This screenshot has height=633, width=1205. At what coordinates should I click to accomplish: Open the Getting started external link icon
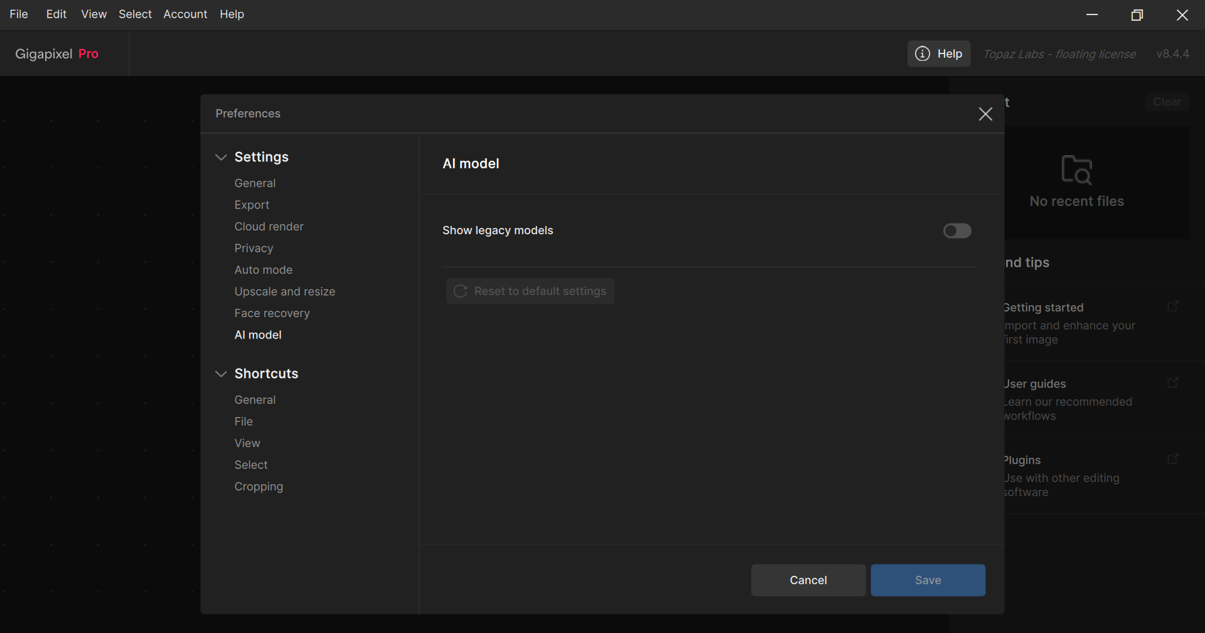pos(1172,306)
